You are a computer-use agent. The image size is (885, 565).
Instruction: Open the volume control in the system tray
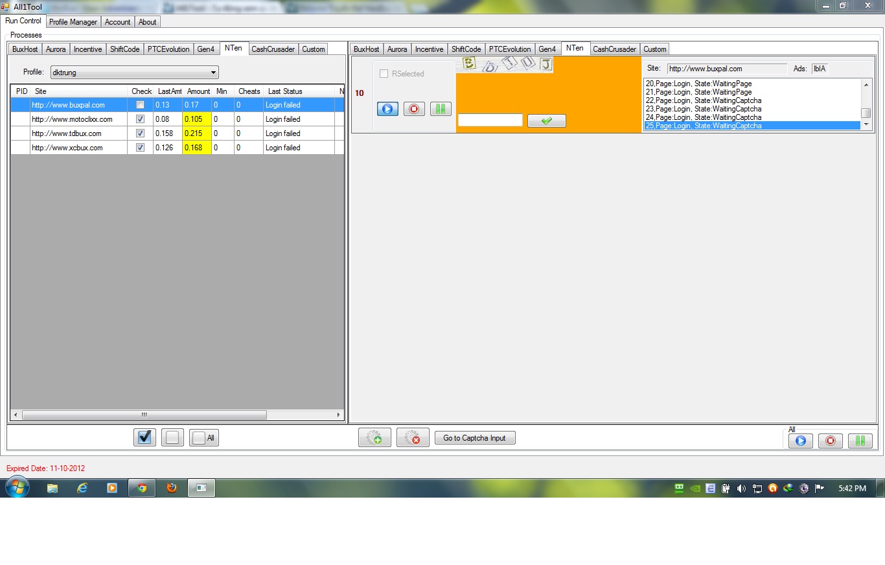(x=741, y=489)
